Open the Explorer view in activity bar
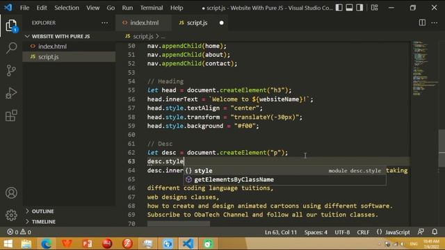 (x=11, y=26)
